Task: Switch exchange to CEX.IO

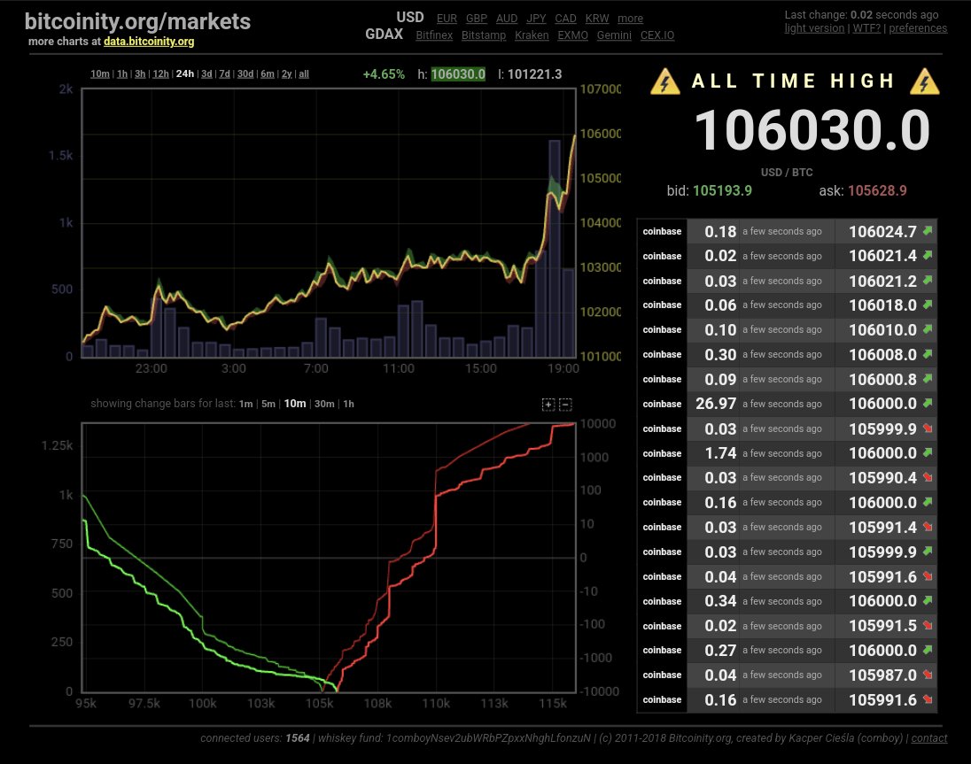Action: 657,35
